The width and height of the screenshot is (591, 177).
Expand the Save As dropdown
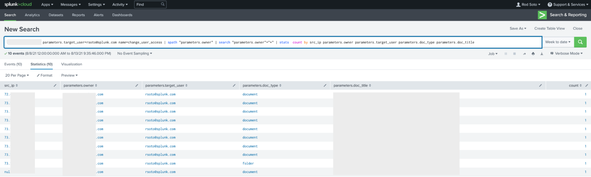pos(518,29)
